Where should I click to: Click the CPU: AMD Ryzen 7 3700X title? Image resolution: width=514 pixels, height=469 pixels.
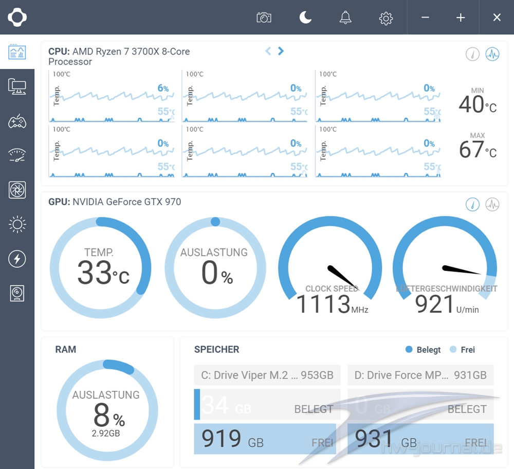119,57
